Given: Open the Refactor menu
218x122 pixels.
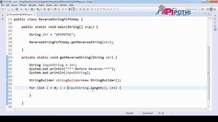Looking at the screenshot, I should coord(23,5).
